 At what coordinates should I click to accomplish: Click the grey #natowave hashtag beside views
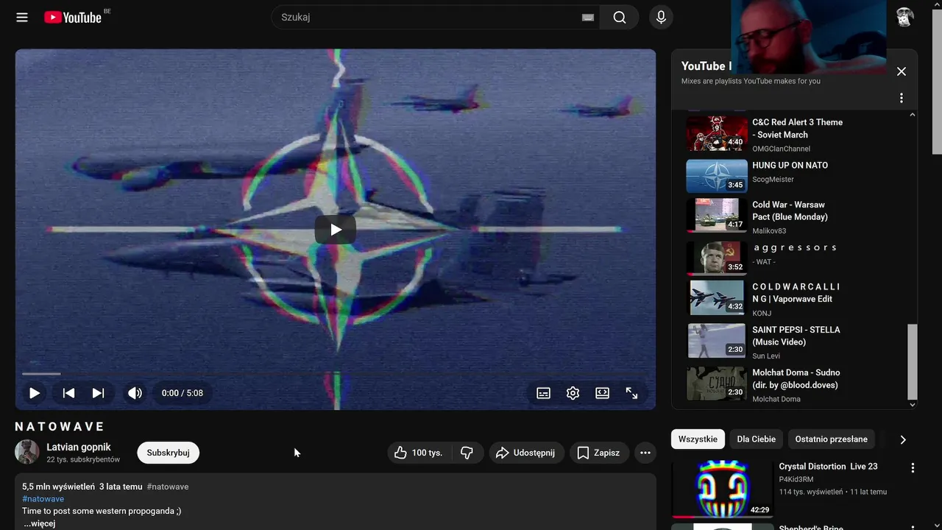tap(168, 487)
